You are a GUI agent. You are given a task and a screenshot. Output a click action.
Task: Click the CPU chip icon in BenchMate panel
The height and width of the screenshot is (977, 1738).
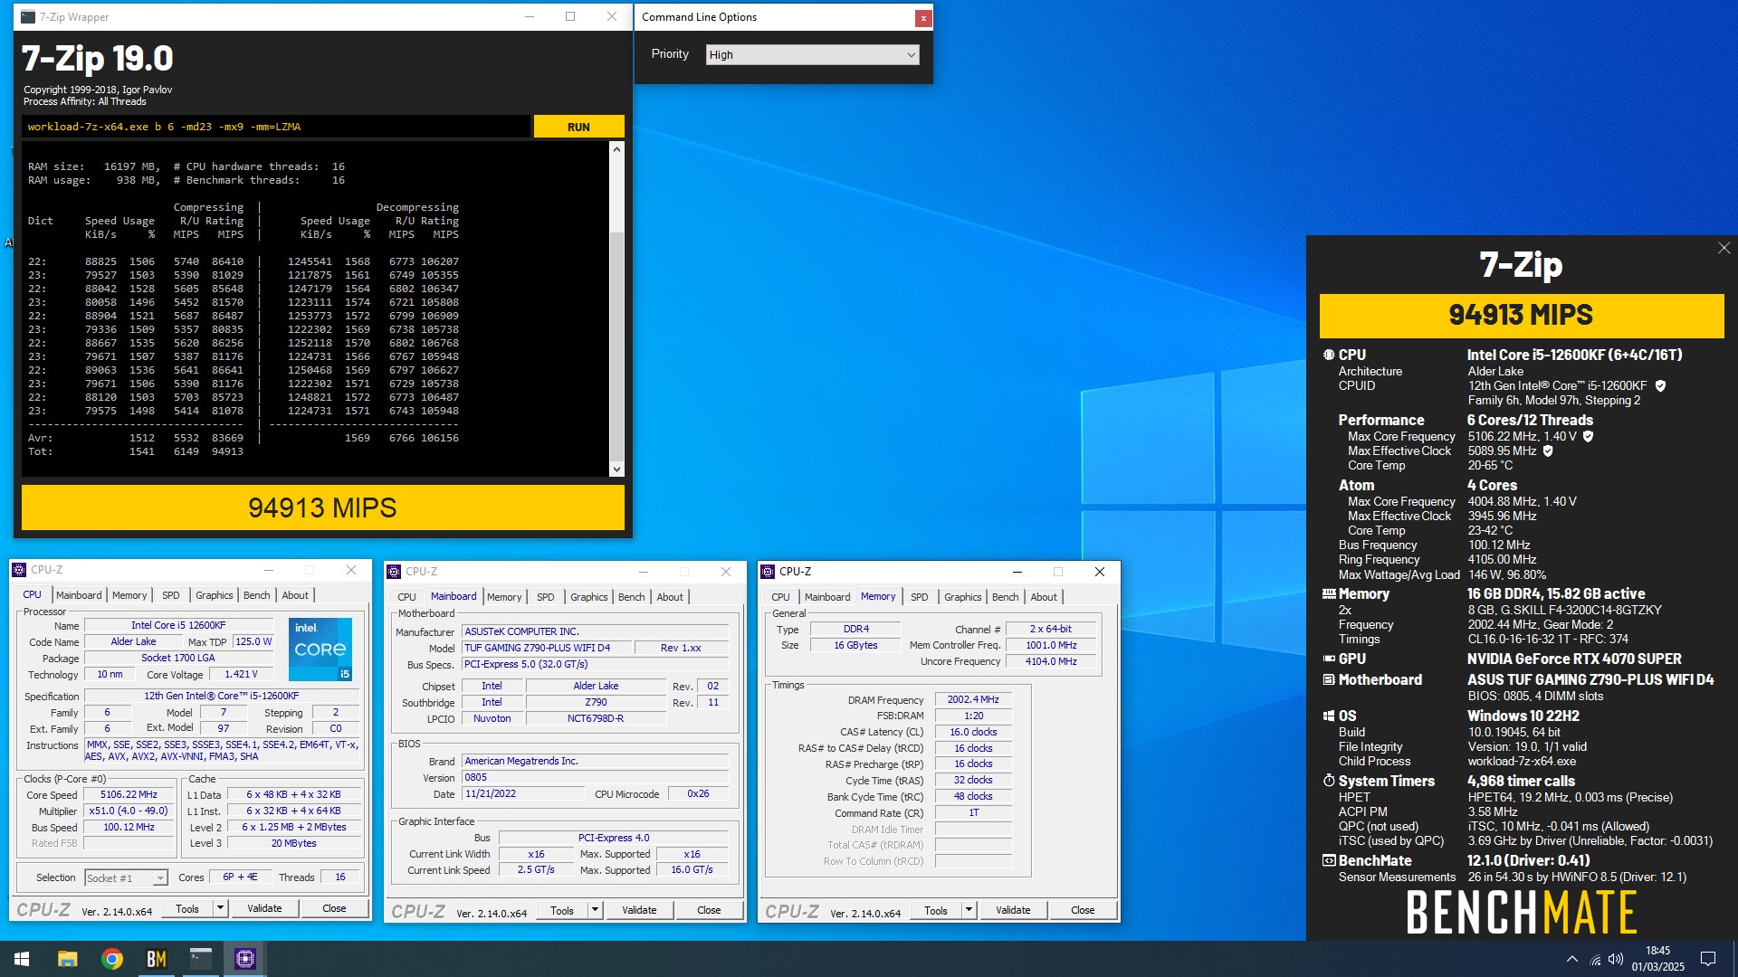(1329, 356)
